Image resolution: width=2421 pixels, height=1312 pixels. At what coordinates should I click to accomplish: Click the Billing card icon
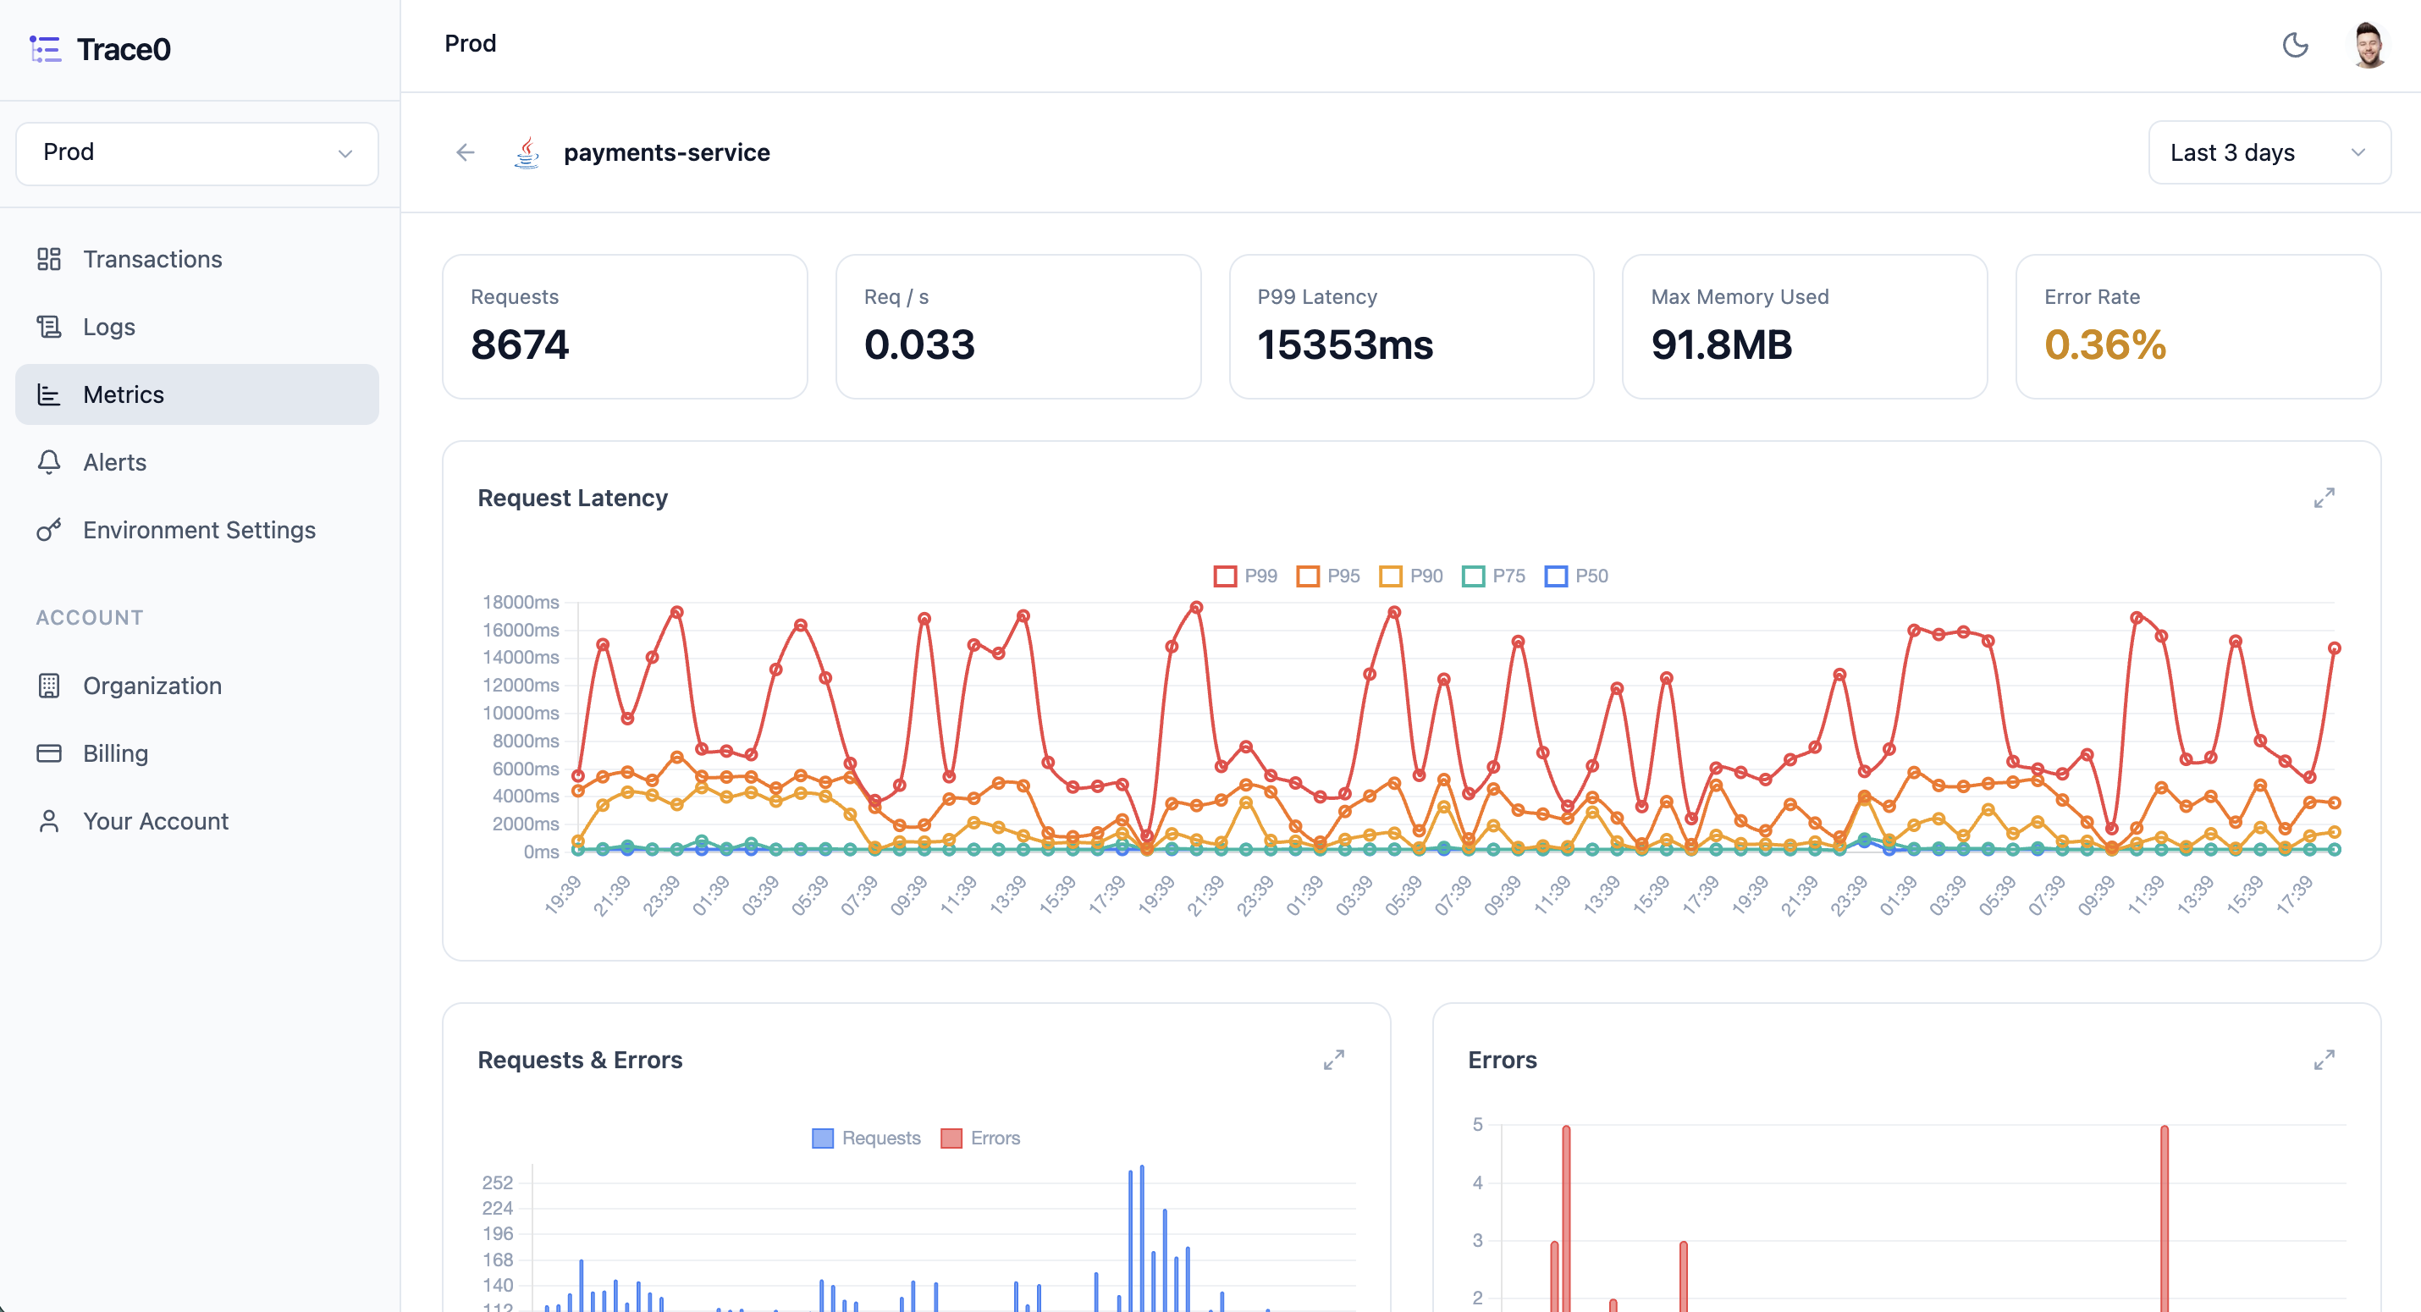click(x=49, y=752)
